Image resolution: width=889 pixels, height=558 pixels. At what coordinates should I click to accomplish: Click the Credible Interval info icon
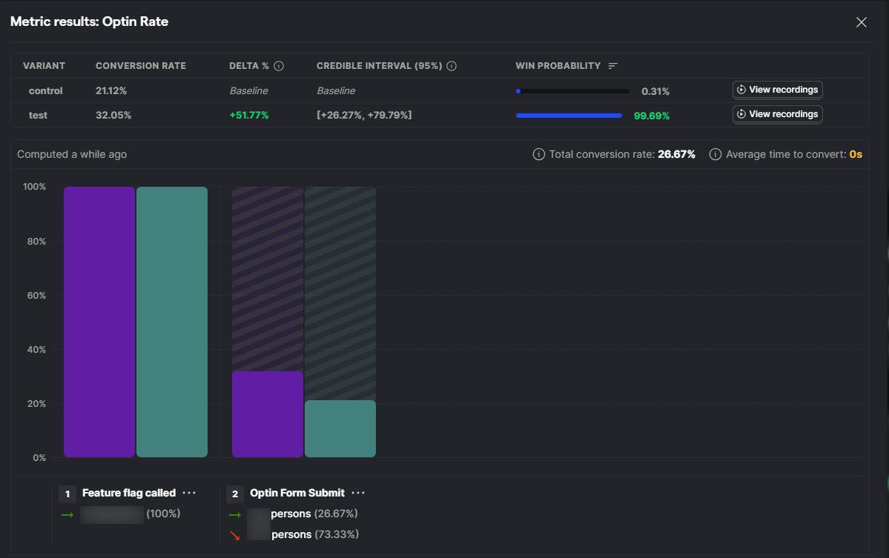[x=452, y=66]
